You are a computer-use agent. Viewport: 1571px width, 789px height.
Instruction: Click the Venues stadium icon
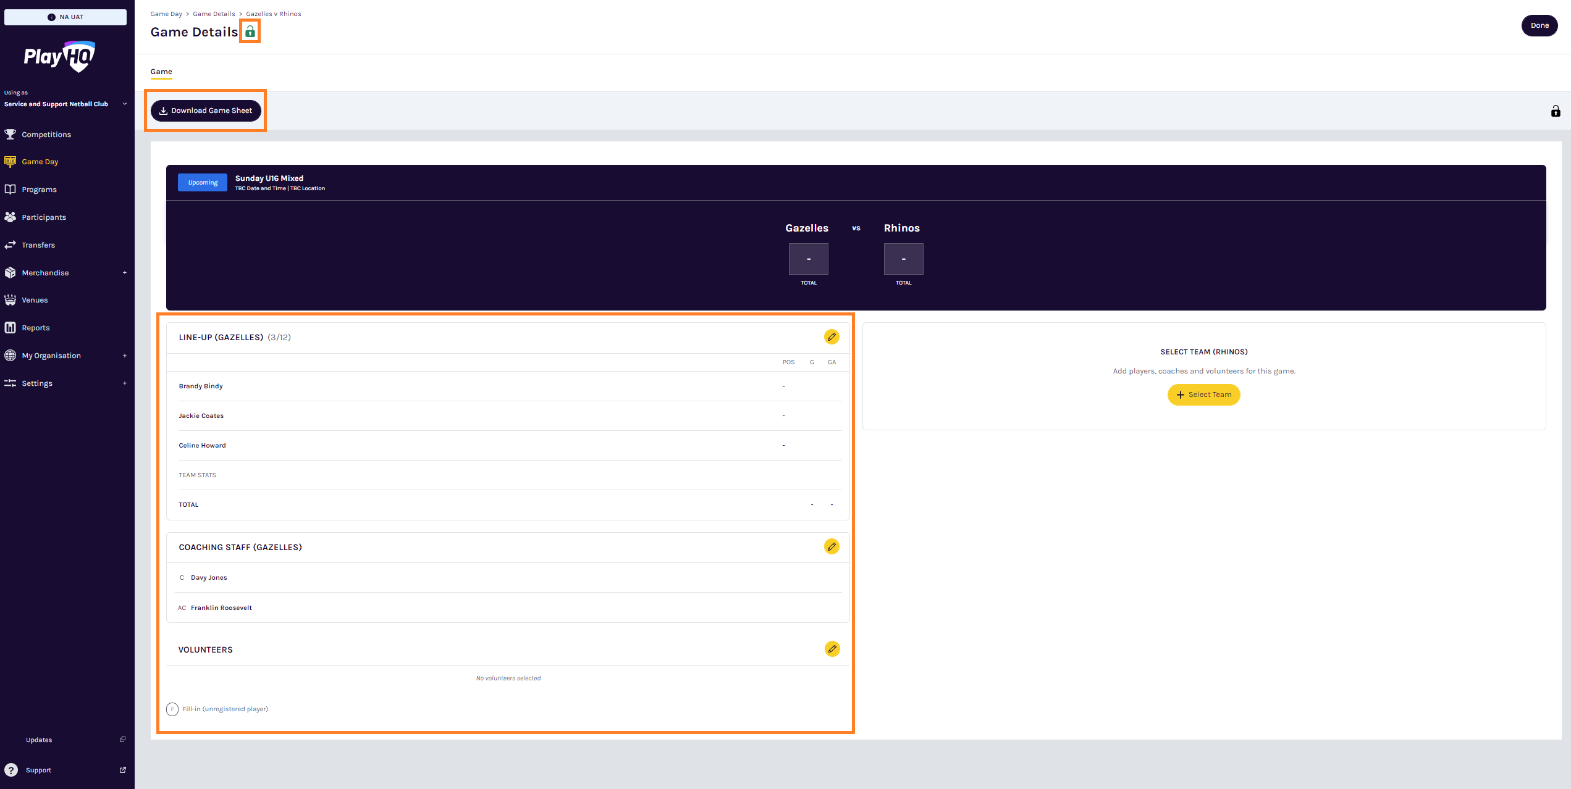11,300
